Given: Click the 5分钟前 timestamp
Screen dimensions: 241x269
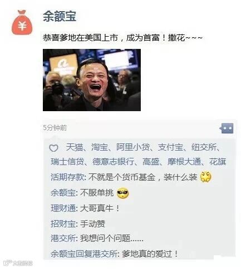Looking at the screenshot, I should (x=55, y=128).
